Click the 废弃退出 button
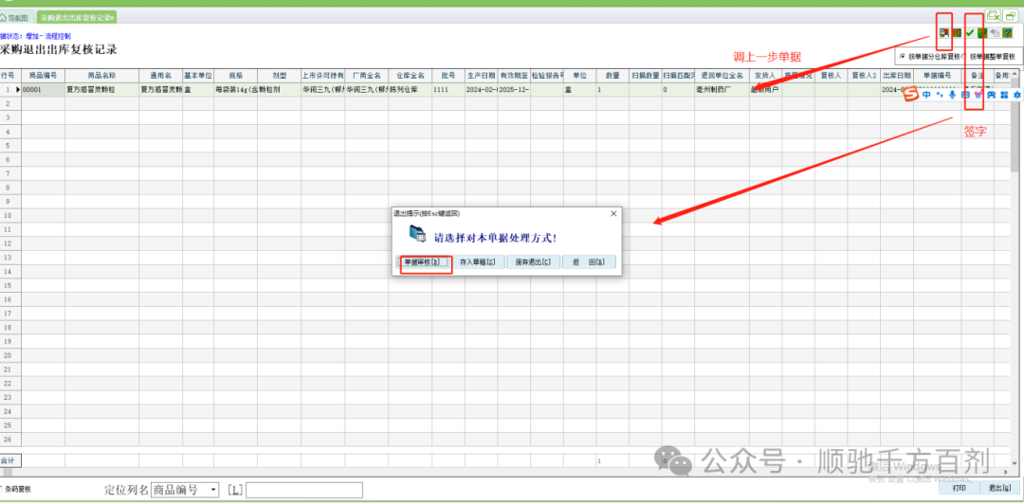Screen dimensions: 1024x503 [533, 261]
